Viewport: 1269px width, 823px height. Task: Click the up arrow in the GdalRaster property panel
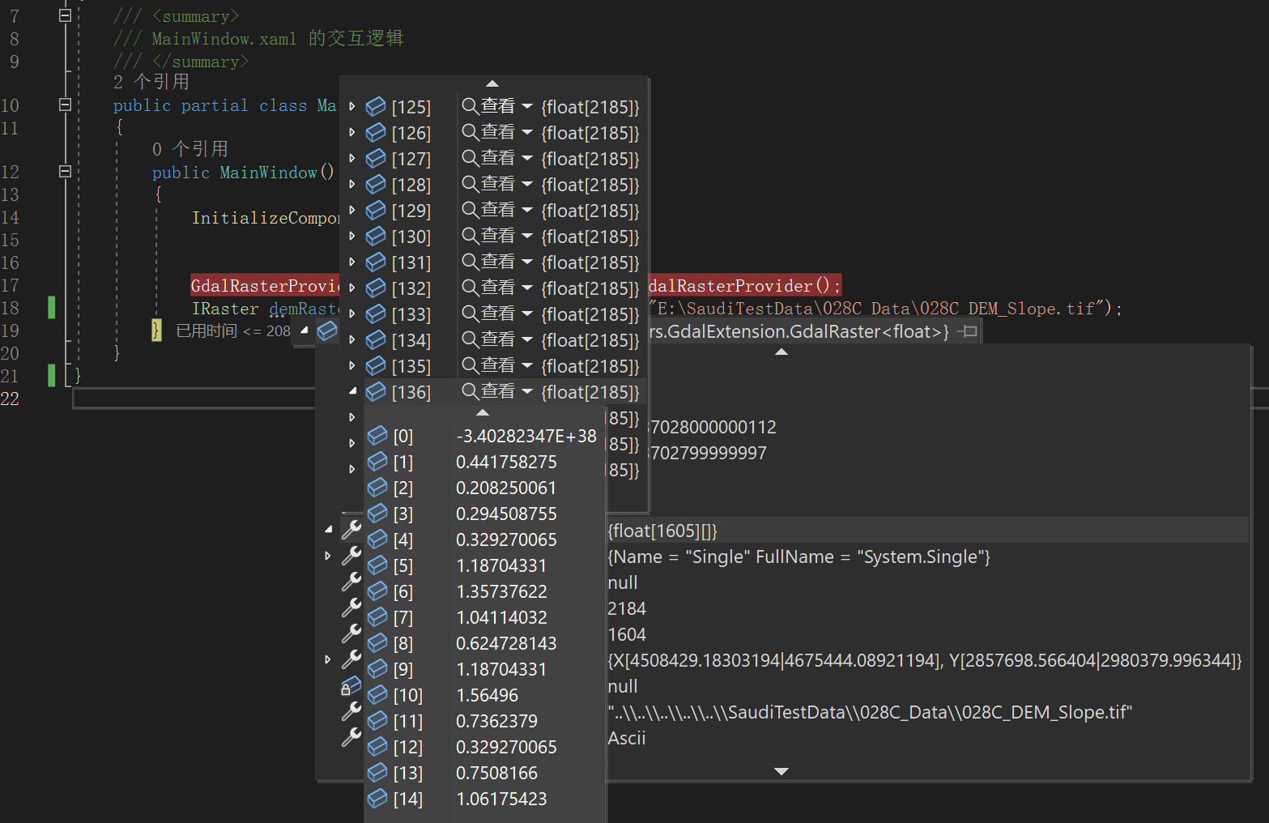coord(781,352)
